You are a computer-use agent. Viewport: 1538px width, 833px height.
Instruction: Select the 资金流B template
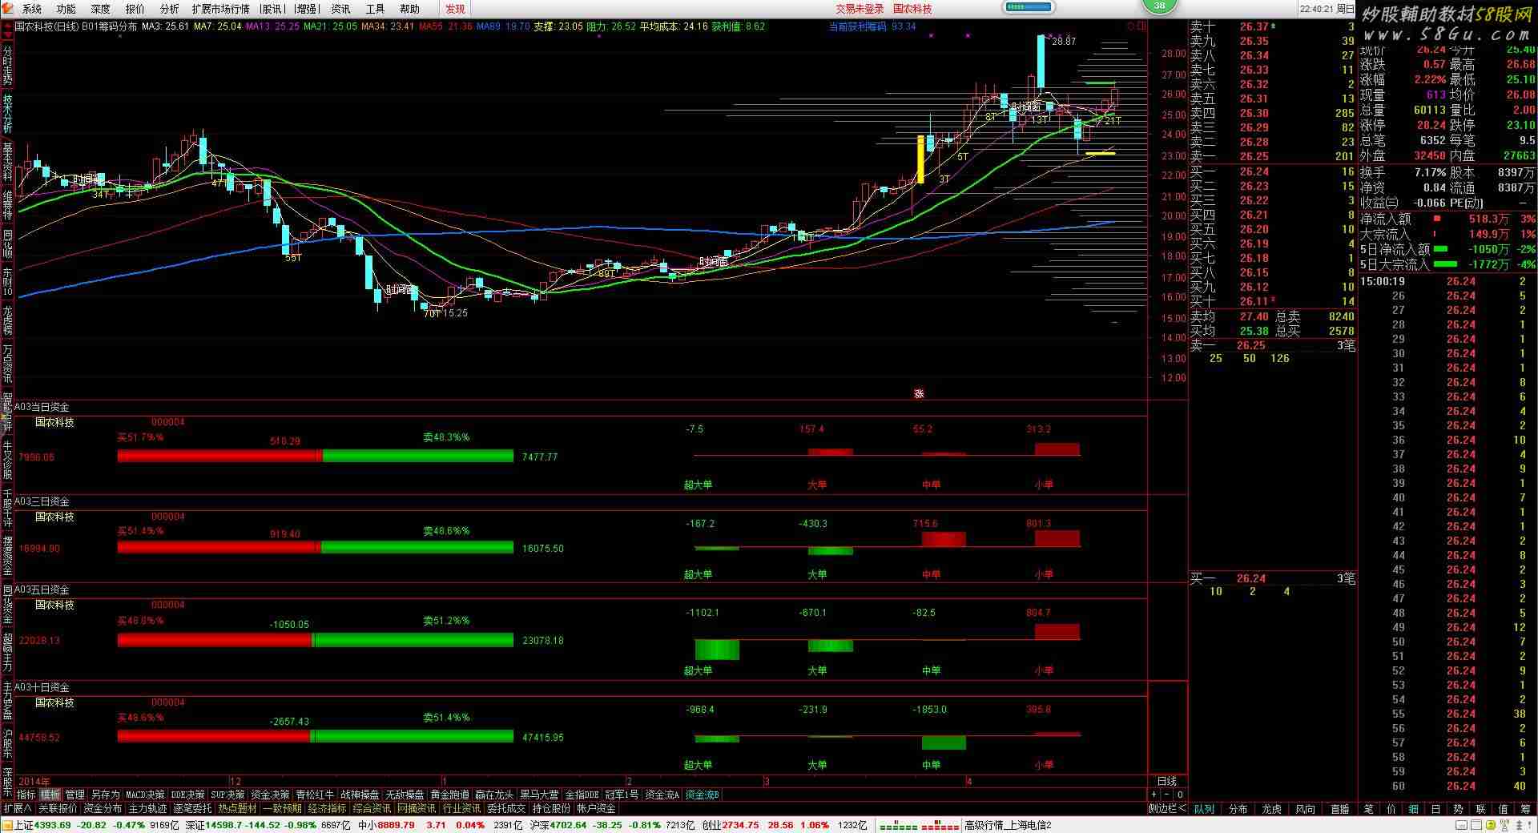[x=703, y=795]
